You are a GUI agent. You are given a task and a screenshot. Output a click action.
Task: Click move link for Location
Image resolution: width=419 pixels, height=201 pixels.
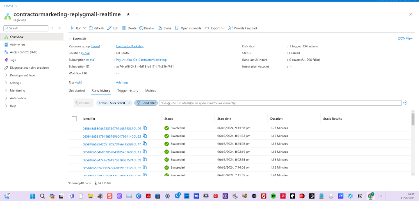tap(86, 53)
